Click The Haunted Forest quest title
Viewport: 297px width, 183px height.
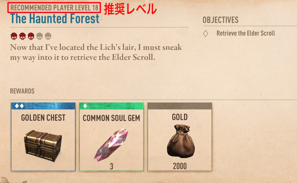pyautogui.click(x=55, y=18)
